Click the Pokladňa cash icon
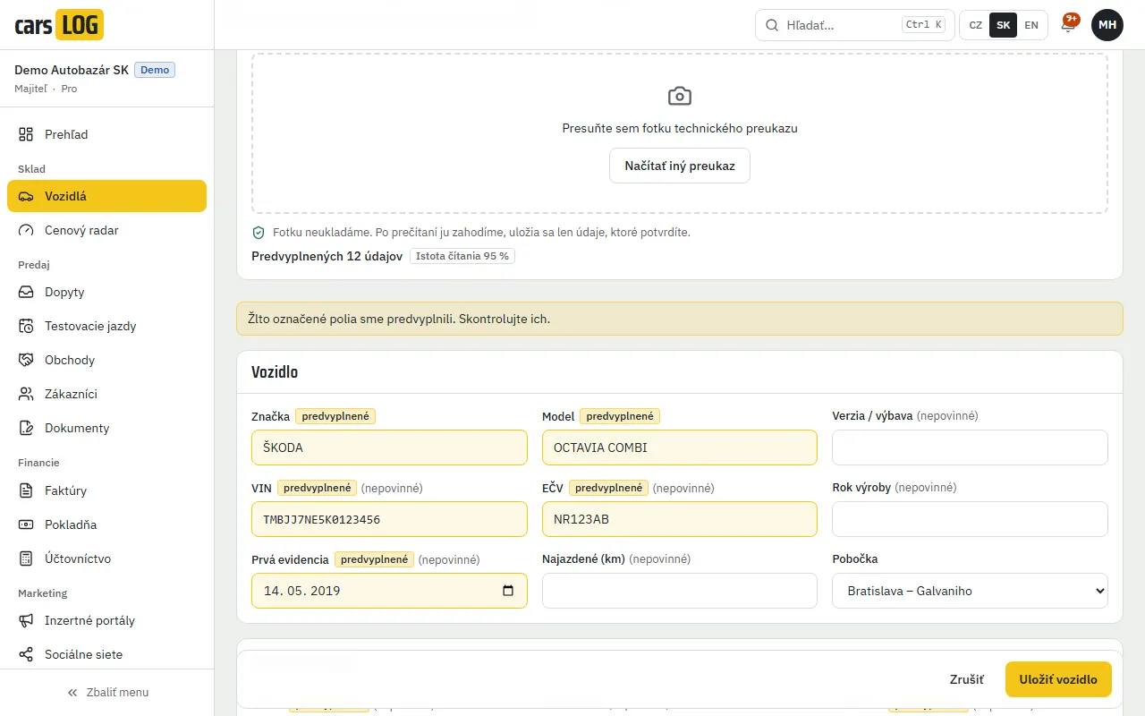Screen dimensions: 1145x716 click(x=26, y=524)
